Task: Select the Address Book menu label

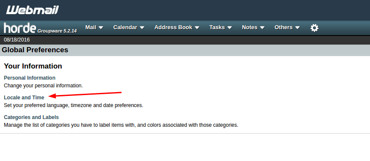Action: pyautogui.click(x=173, y=27)
